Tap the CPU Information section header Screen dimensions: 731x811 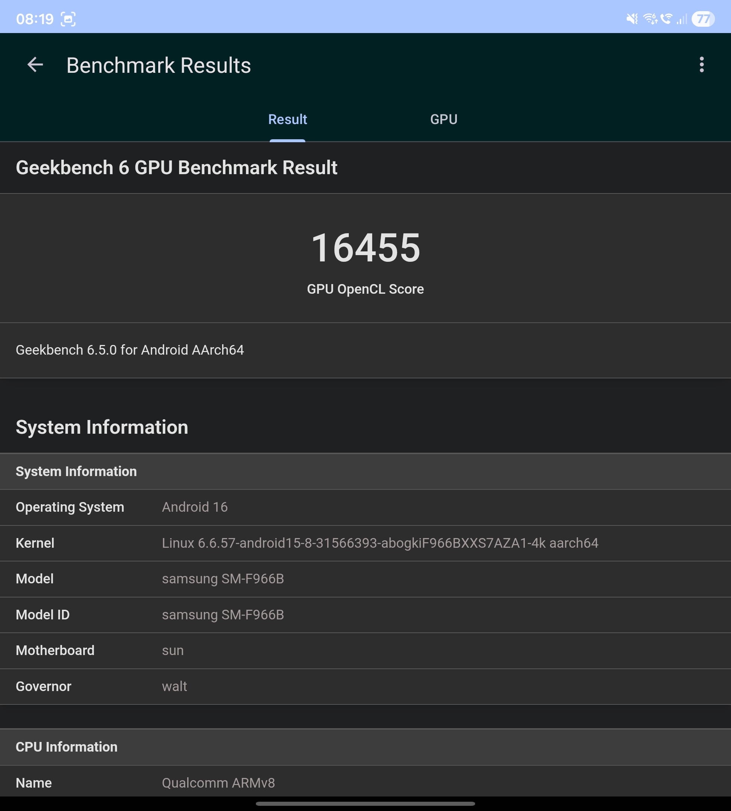tap(66, 747)
